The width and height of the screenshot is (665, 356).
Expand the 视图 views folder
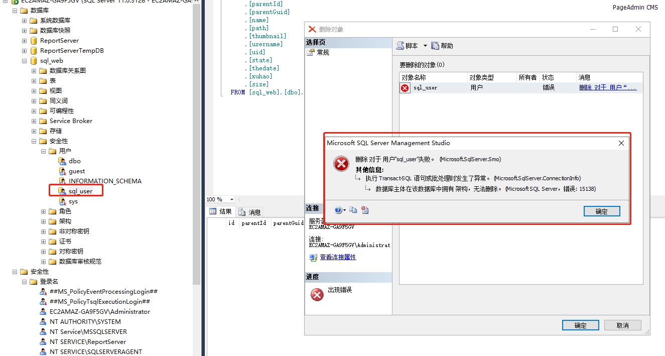(x=34, y=91)
